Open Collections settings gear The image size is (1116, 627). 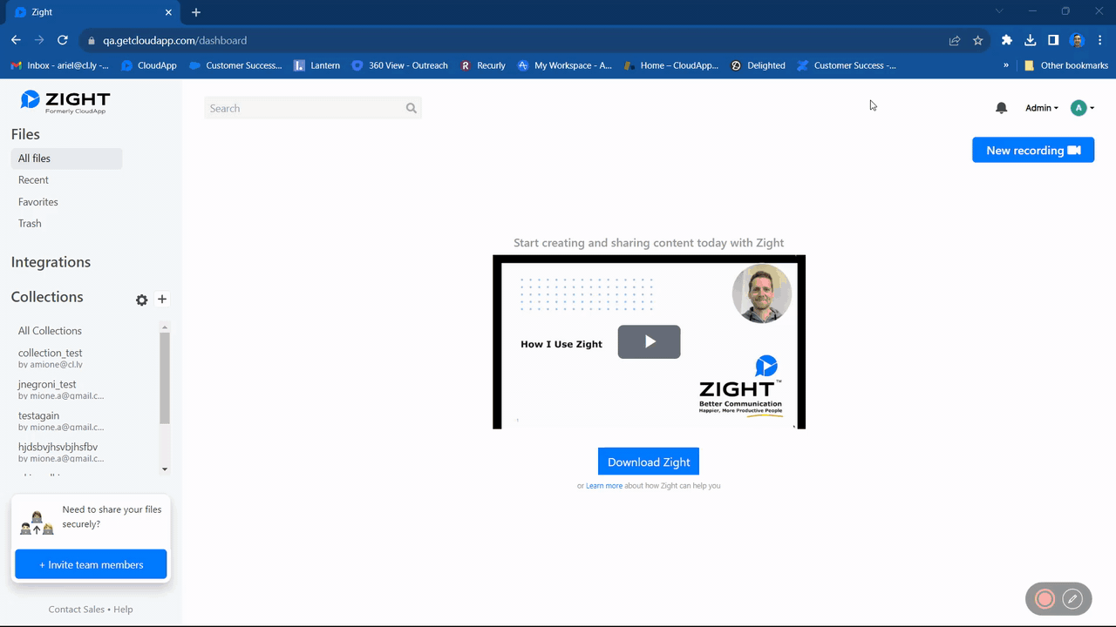pyautogui.click(x=142, y=300)
